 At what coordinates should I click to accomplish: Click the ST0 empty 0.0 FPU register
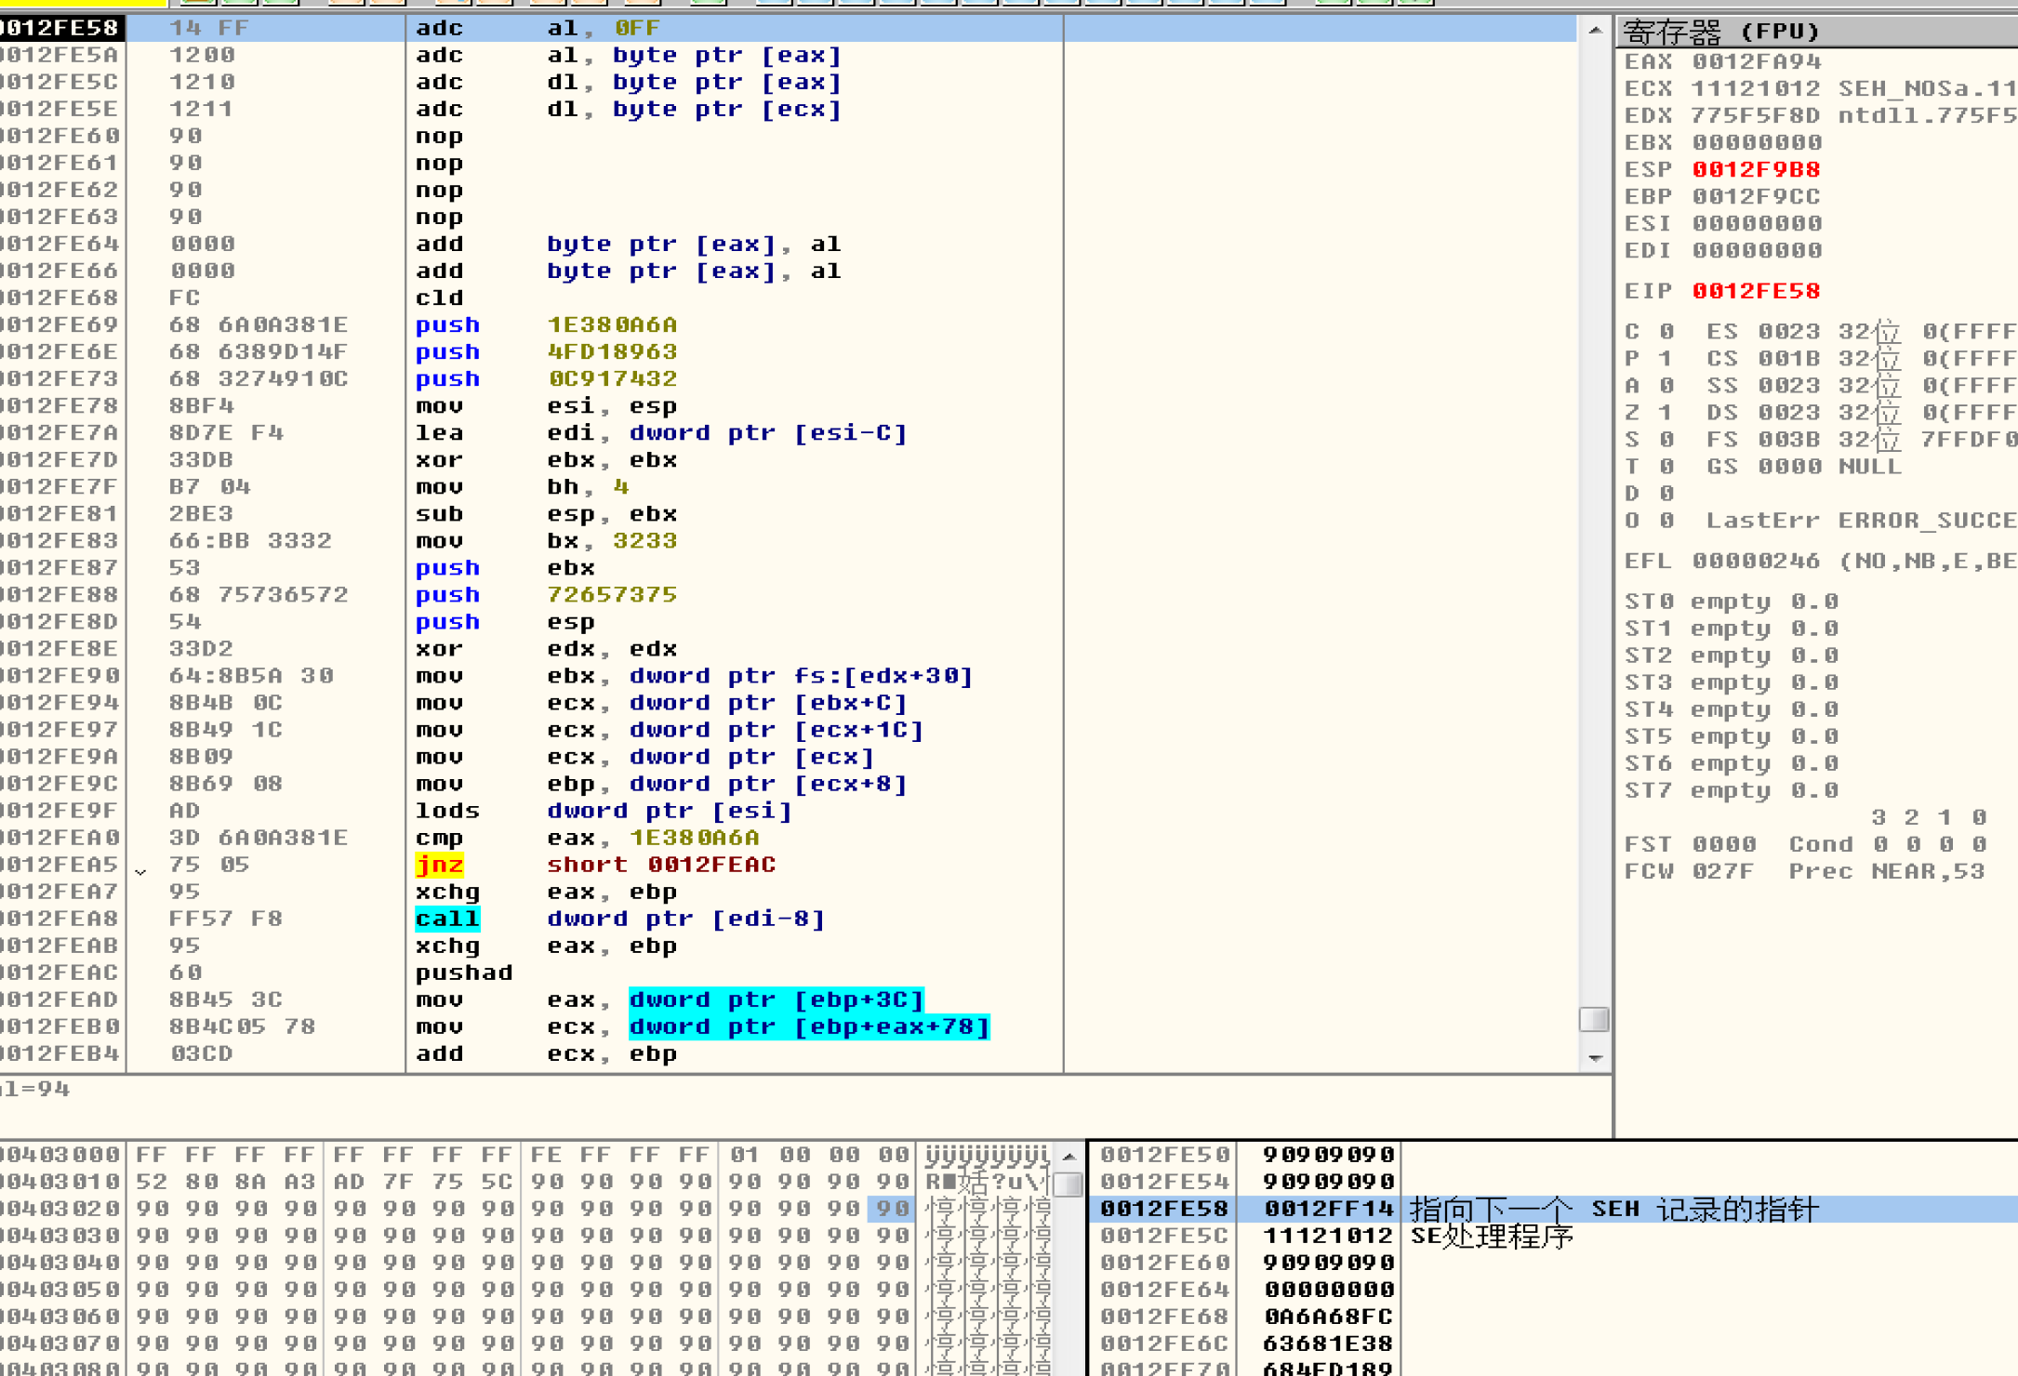click(x=1731, y=601)
